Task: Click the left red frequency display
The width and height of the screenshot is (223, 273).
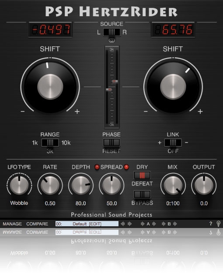Action: click(x=50, y=29)
